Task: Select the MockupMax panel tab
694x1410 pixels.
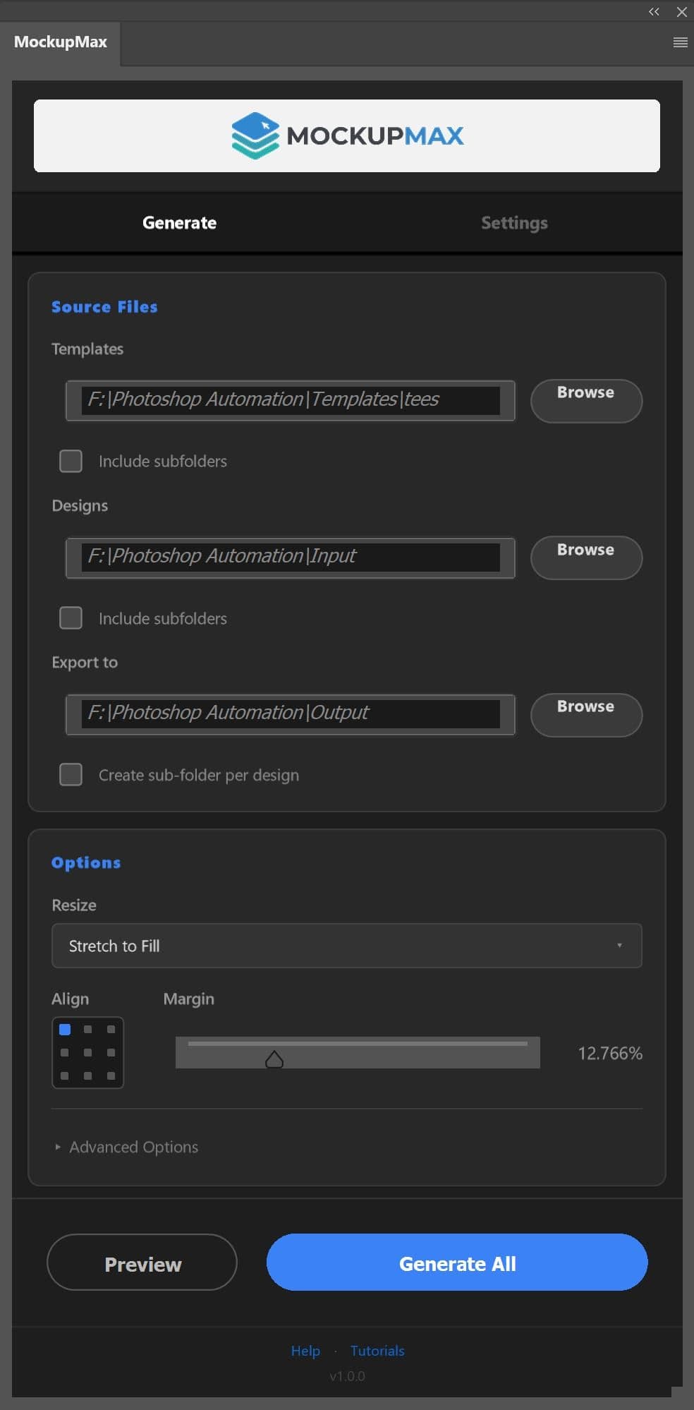Action: (61, 42)
